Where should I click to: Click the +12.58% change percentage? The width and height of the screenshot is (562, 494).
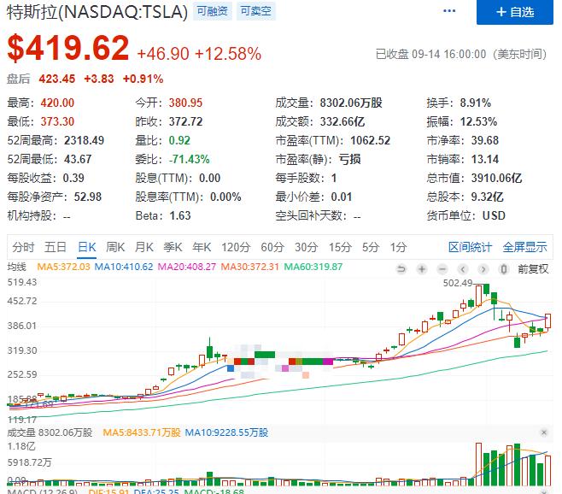click(228, 54)
